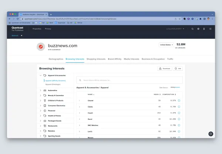Collapse the Apparel & Accessories category
This screenshot has width=222, height=154.
pos(40,75)
